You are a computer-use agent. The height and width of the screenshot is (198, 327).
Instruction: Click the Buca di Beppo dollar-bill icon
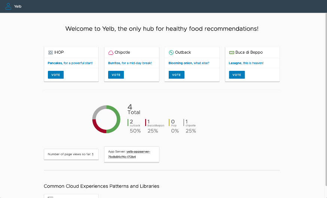[x=232, y=53]
